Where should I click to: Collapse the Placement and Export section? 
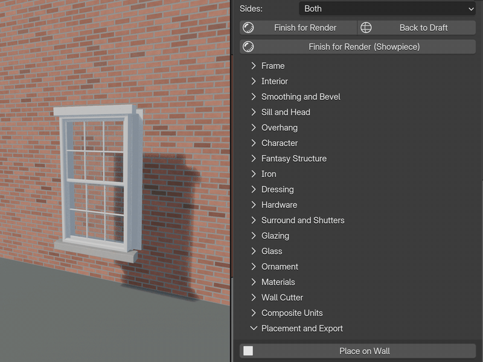pyautogui.click(x=254, y=328)
